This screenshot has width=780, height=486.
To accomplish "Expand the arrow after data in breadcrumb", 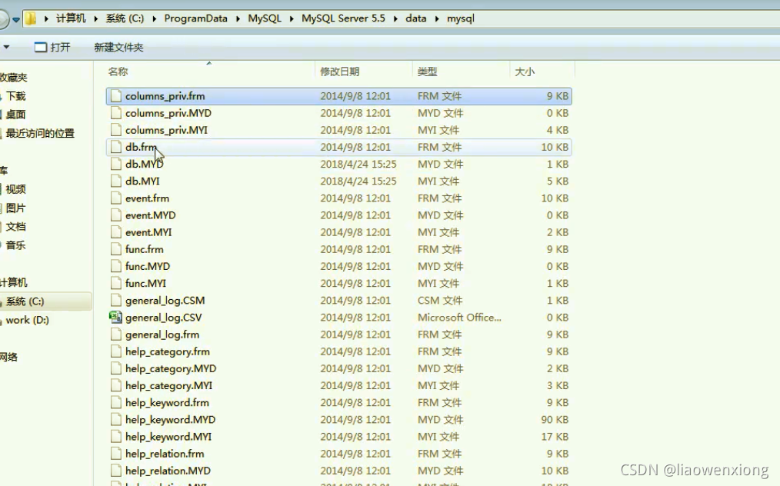I will coord(437,19).
